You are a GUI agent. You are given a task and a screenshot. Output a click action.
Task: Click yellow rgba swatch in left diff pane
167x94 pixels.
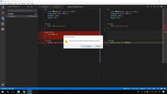[x=53, y=11]
